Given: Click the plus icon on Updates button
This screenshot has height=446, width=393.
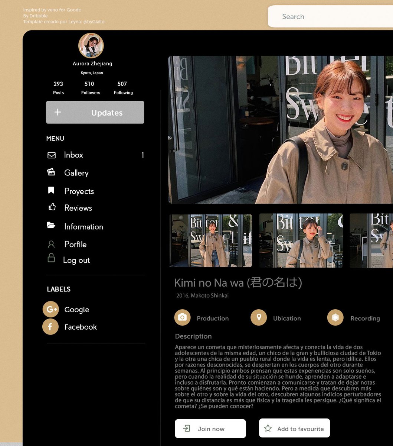Looking at the screenshot, I should click(58, 112).
